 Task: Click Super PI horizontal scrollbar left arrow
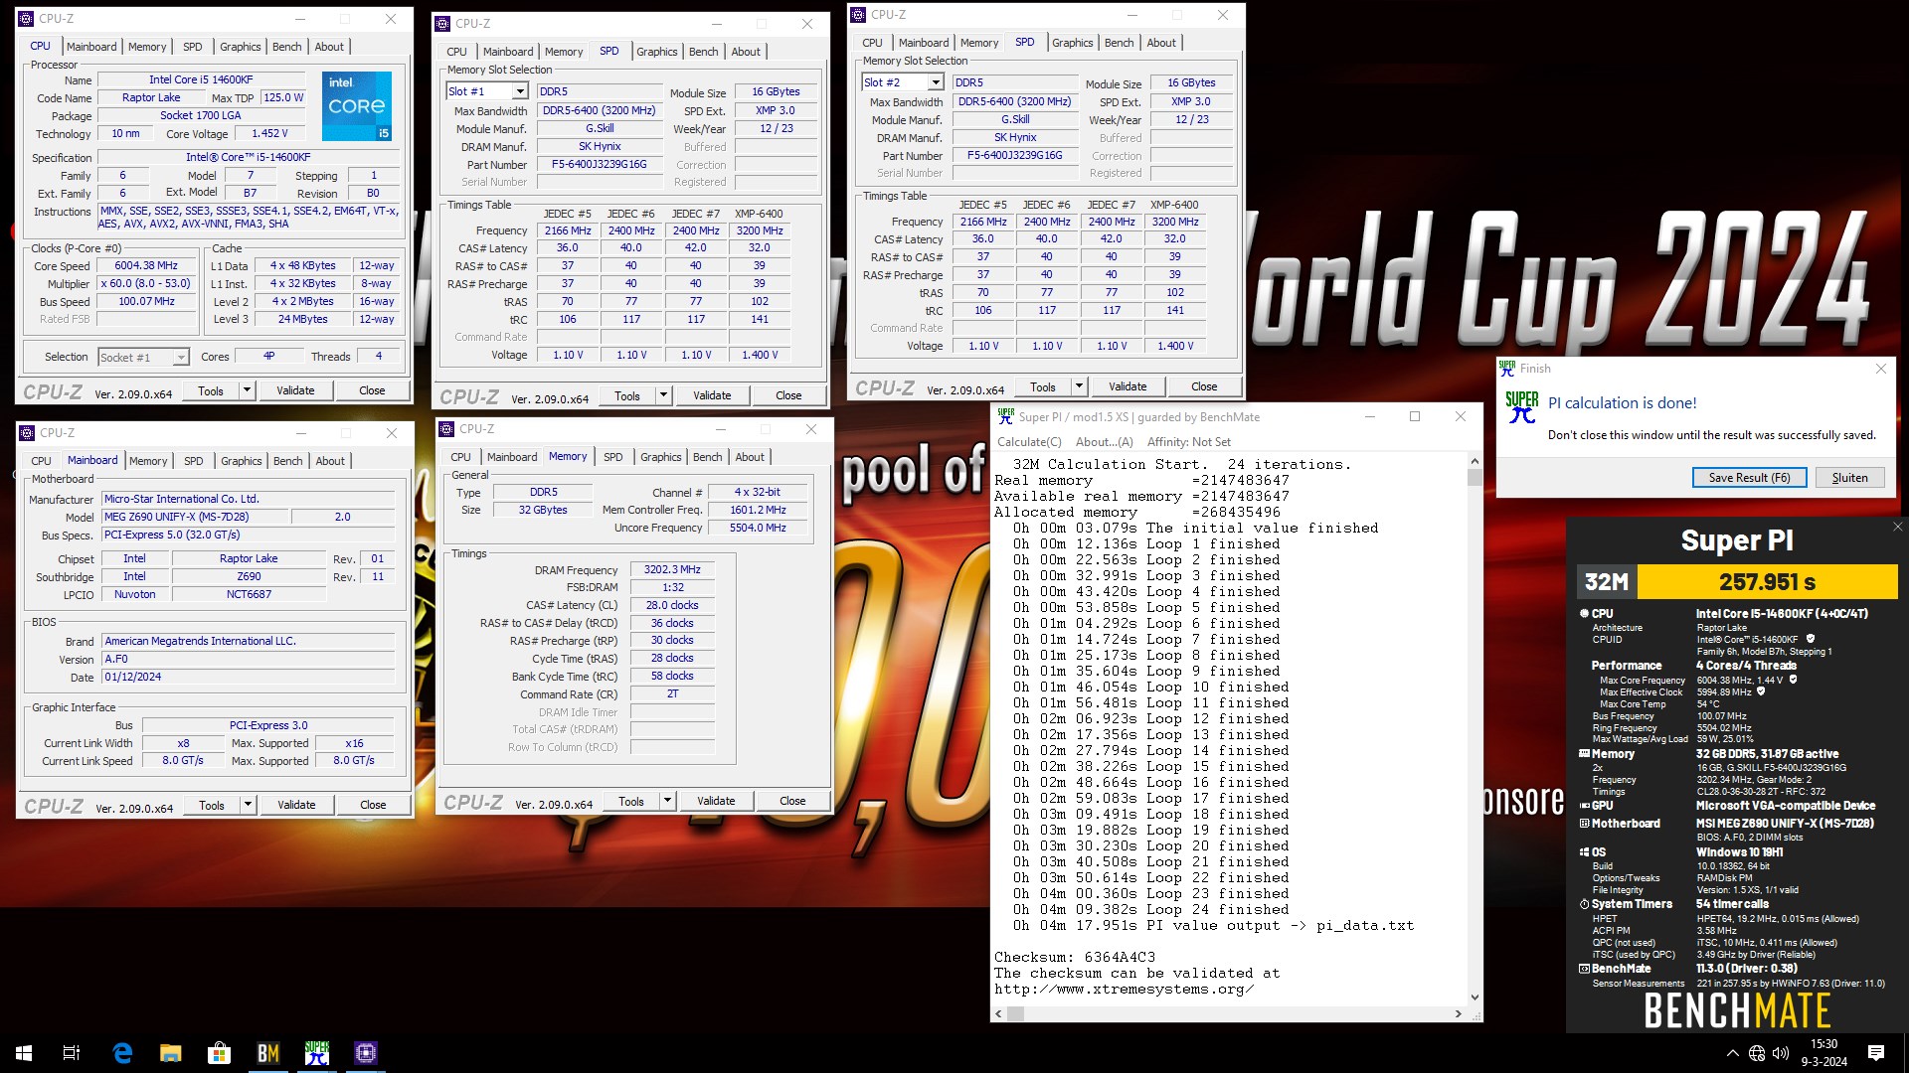pyautogui.click(x=999, y=1014)
